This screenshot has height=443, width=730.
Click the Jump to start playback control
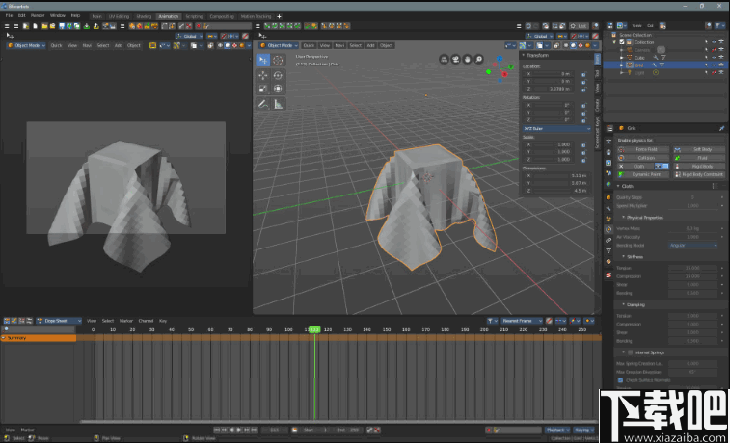[x=216, y=430]
